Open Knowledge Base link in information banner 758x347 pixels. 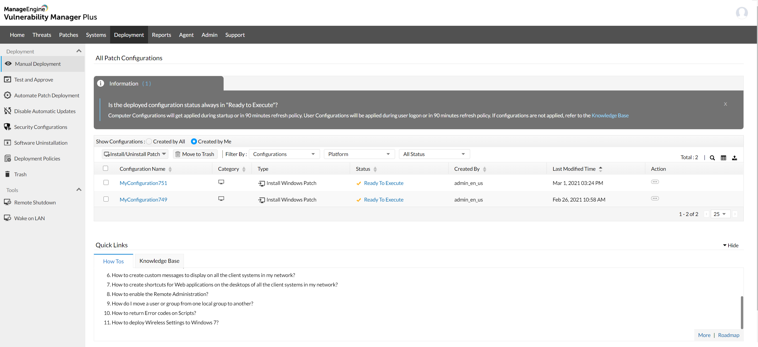[x=610, y=115]
